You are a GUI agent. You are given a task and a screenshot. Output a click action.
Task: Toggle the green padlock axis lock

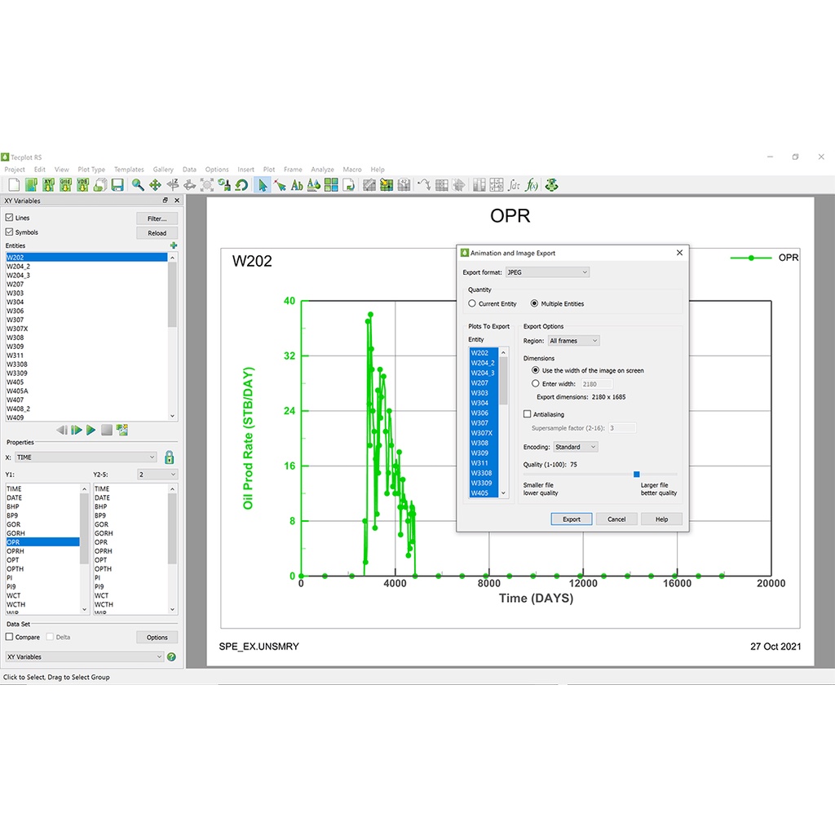[x=170, y=457]
